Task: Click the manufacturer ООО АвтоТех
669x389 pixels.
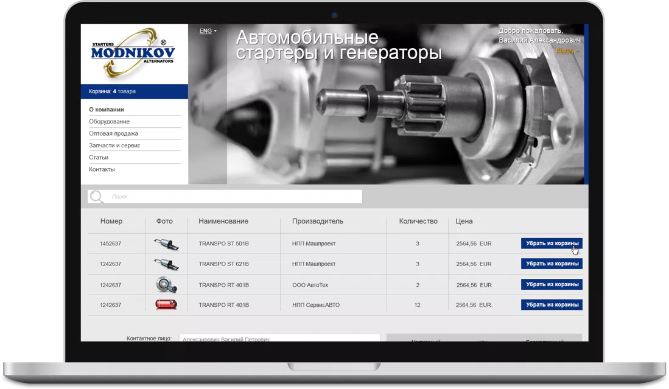Action: 310,285
